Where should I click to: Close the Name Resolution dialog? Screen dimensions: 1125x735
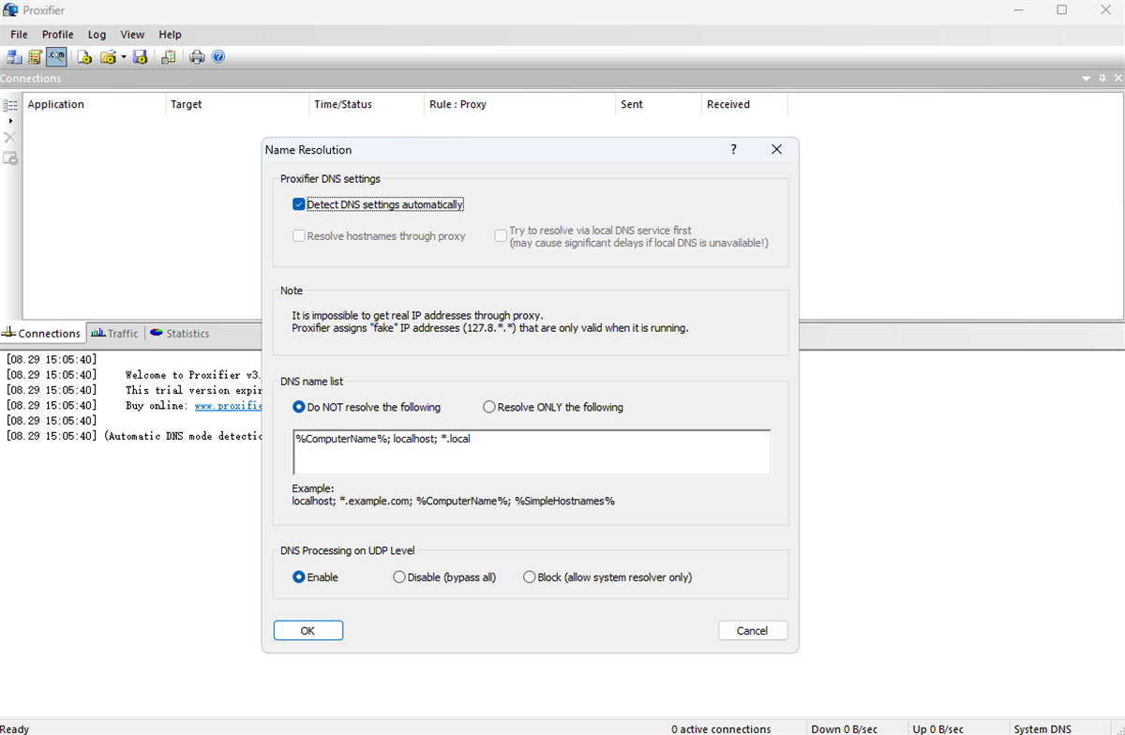[x=776, y=150]
